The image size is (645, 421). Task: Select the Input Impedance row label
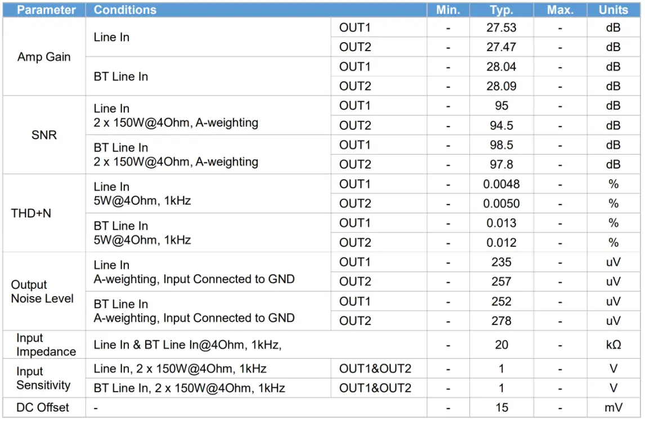(x=44, y=345)
